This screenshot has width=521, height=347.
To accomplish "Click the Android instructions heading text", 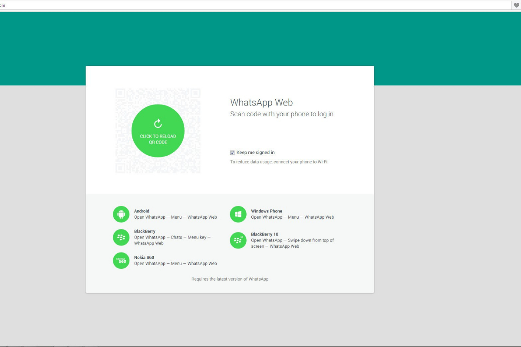I will [142, 211].
